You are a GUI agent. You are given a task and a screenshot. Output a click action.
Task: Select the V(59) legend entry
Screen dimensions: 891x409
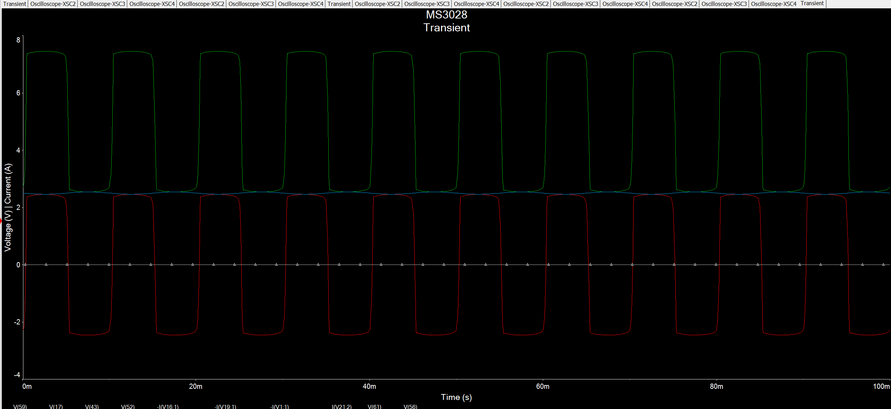click(20, 406)
